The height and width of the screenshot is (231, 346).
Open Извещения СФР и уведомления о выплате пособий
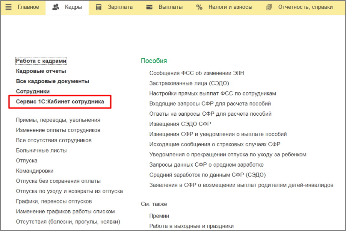click(218, 134)
